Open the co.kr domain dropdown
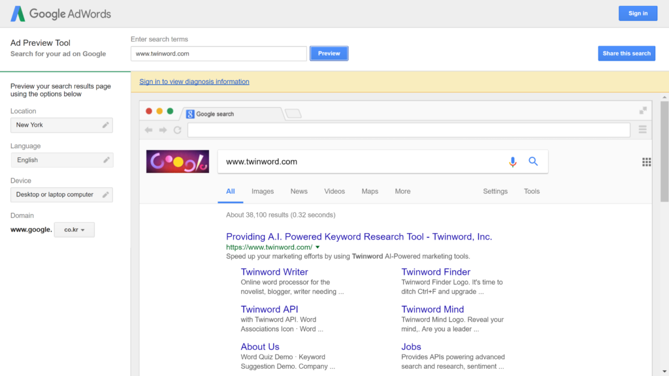The image size is (669, 376). (x=74, y=229)
